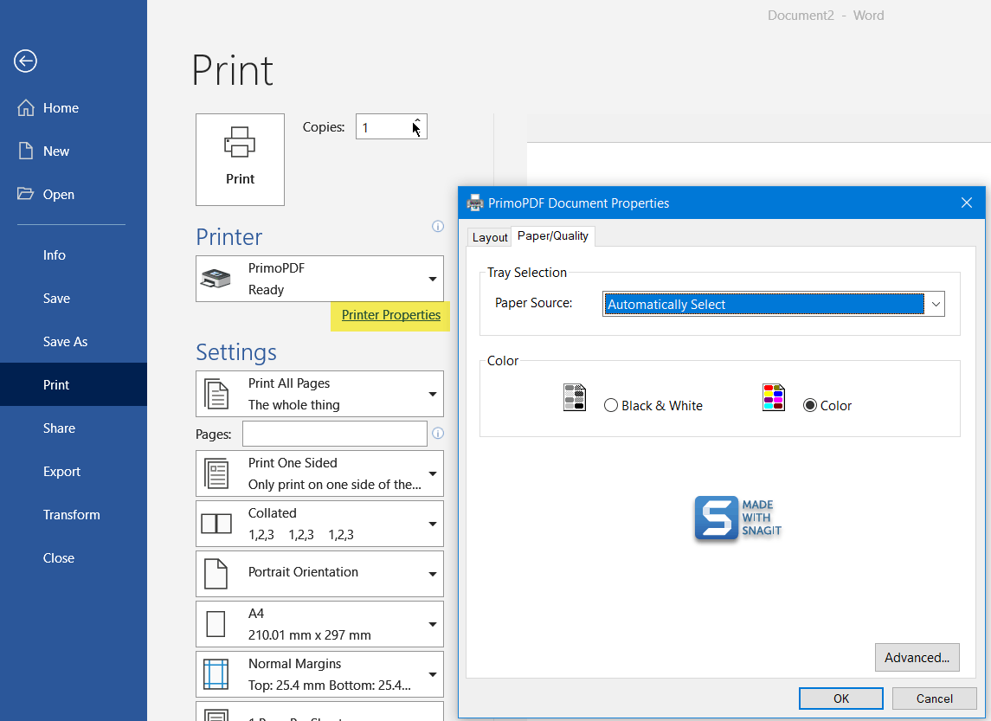Switch to the Paper/Quality tab
Viewport: 991px width, 721px height.
[552, 235]
